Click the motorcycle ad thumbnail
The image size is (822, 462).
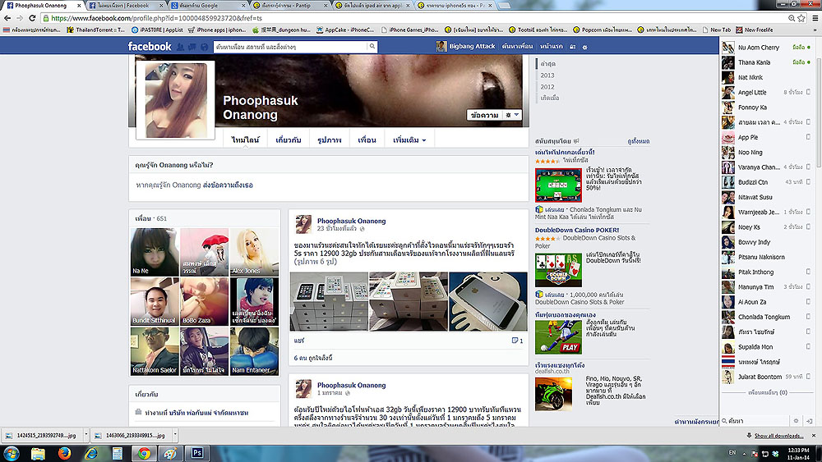tap(554, 394)
